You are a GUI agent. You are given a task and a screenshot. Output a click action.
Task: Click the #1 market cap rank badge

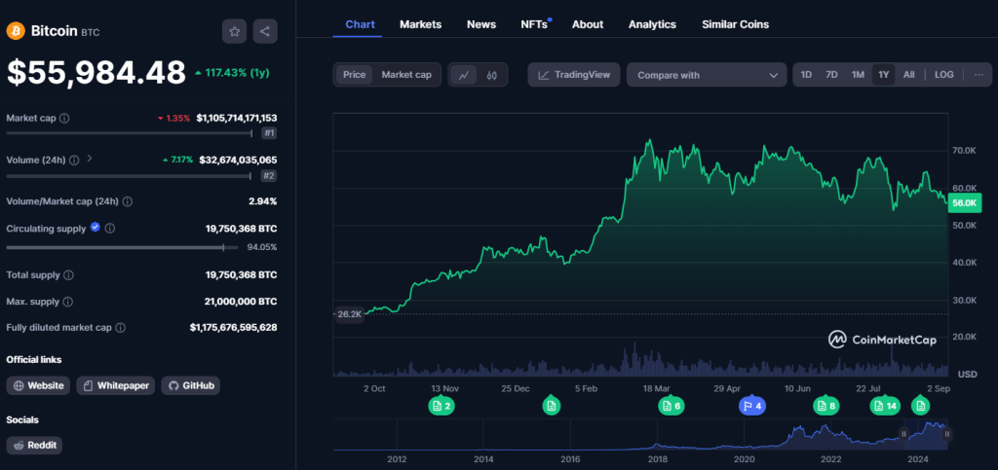[x=269, y=133]
